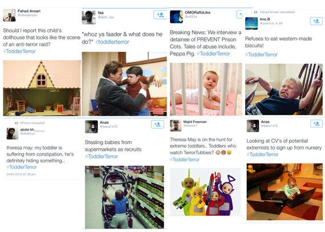This screenshot has width=325, height=232.
Task: Open the crying toddler photo
Action: pos(284,89)
